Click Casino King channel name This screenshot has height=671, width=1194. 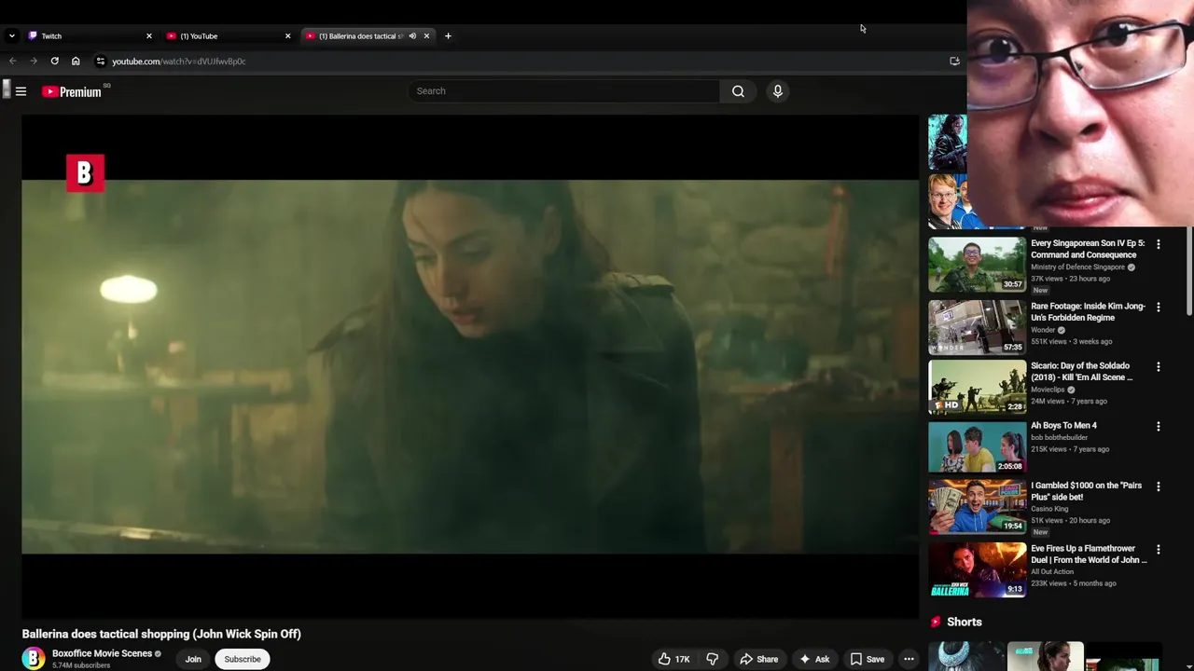point(1049,509)
